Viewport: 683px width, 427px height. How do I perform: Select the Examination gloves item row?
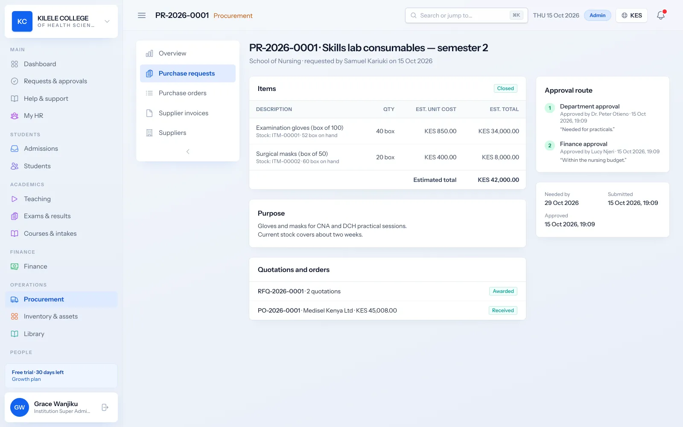coord(388,131)
